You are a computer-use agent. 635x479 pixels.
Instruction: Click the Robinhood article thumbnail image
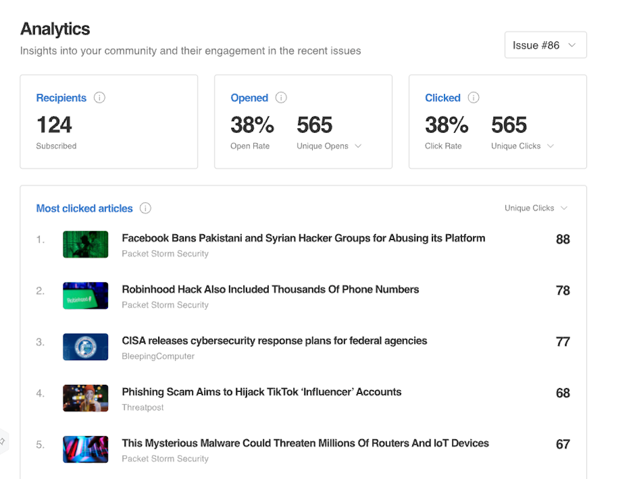(x=85, y=296)
